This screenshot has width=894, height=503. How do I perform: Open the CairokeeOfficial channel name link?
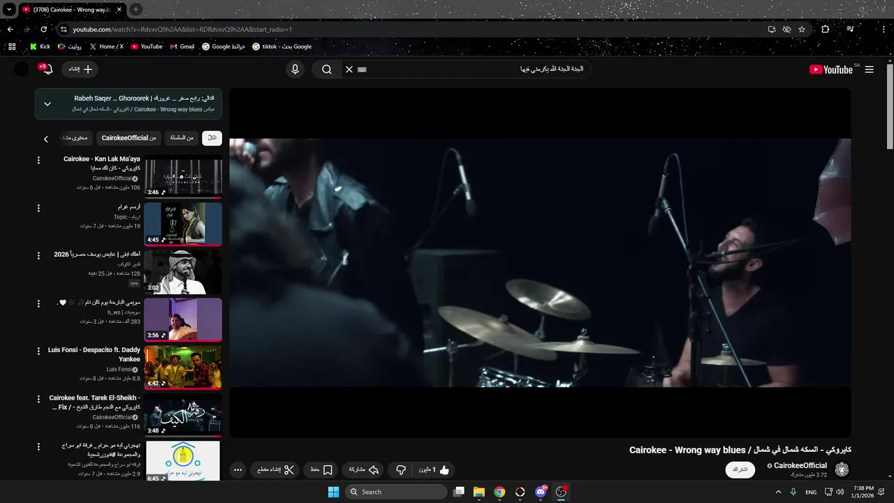tap(800, 465)
